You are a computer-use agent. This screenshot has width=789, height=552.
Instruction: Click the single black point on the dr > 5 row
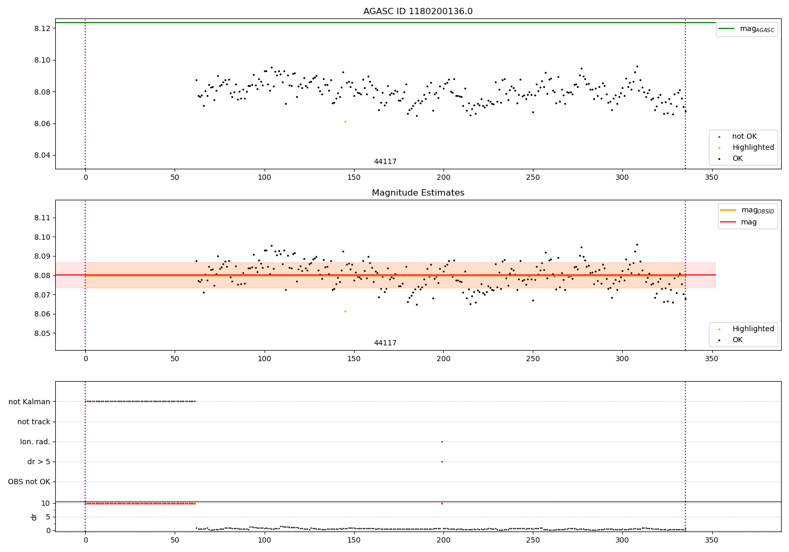point(442,462)
